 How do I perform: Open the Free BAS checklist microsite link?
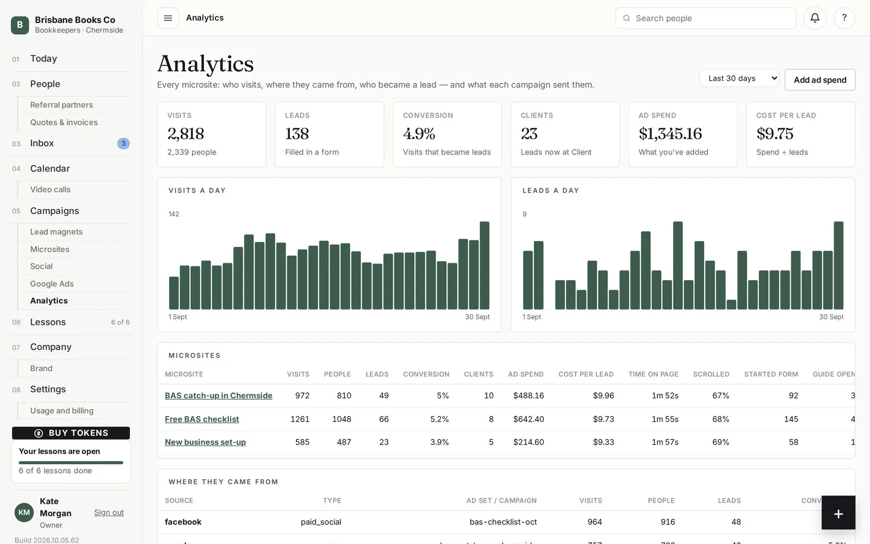tap(202, 419)
